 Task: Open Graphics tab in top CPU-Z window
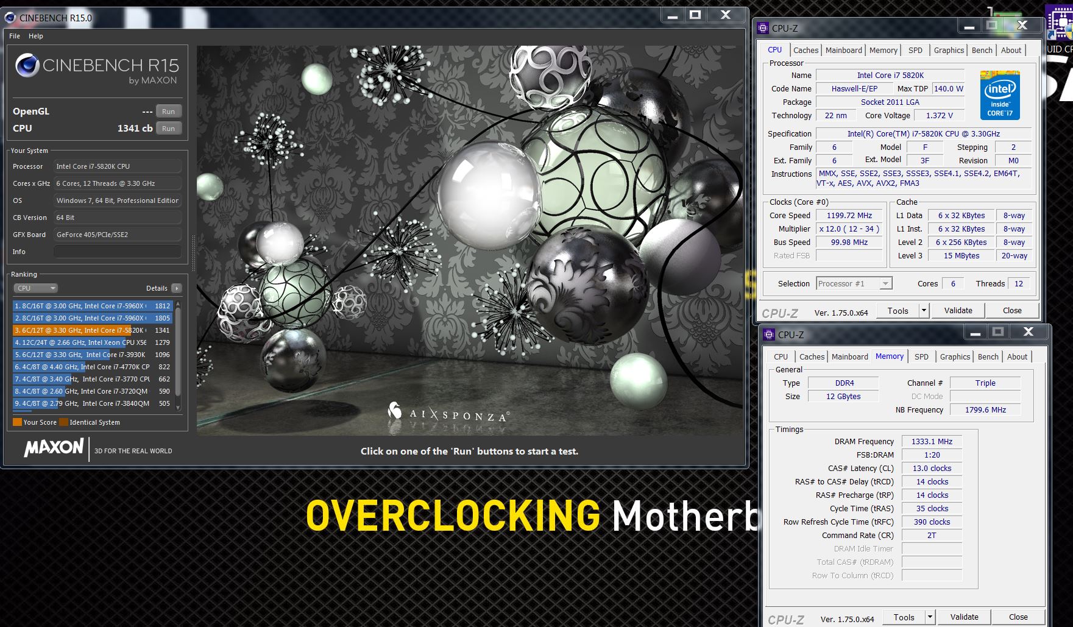click(949, 51)
